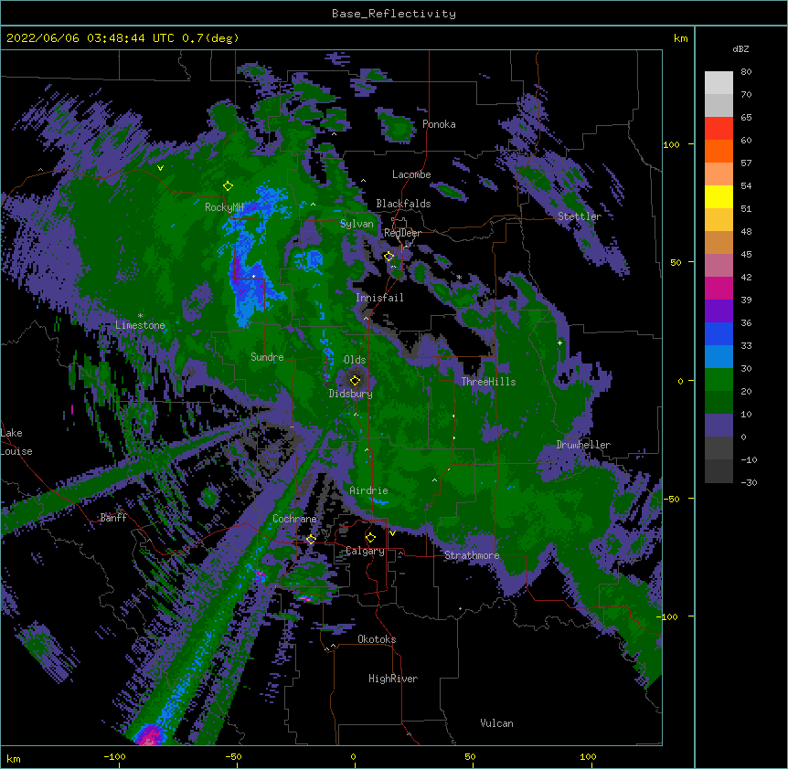Screen dimensions: 788x769
Task: Select the slate purple 0-10 dBZ legend swatch
Action: (719, 426)
